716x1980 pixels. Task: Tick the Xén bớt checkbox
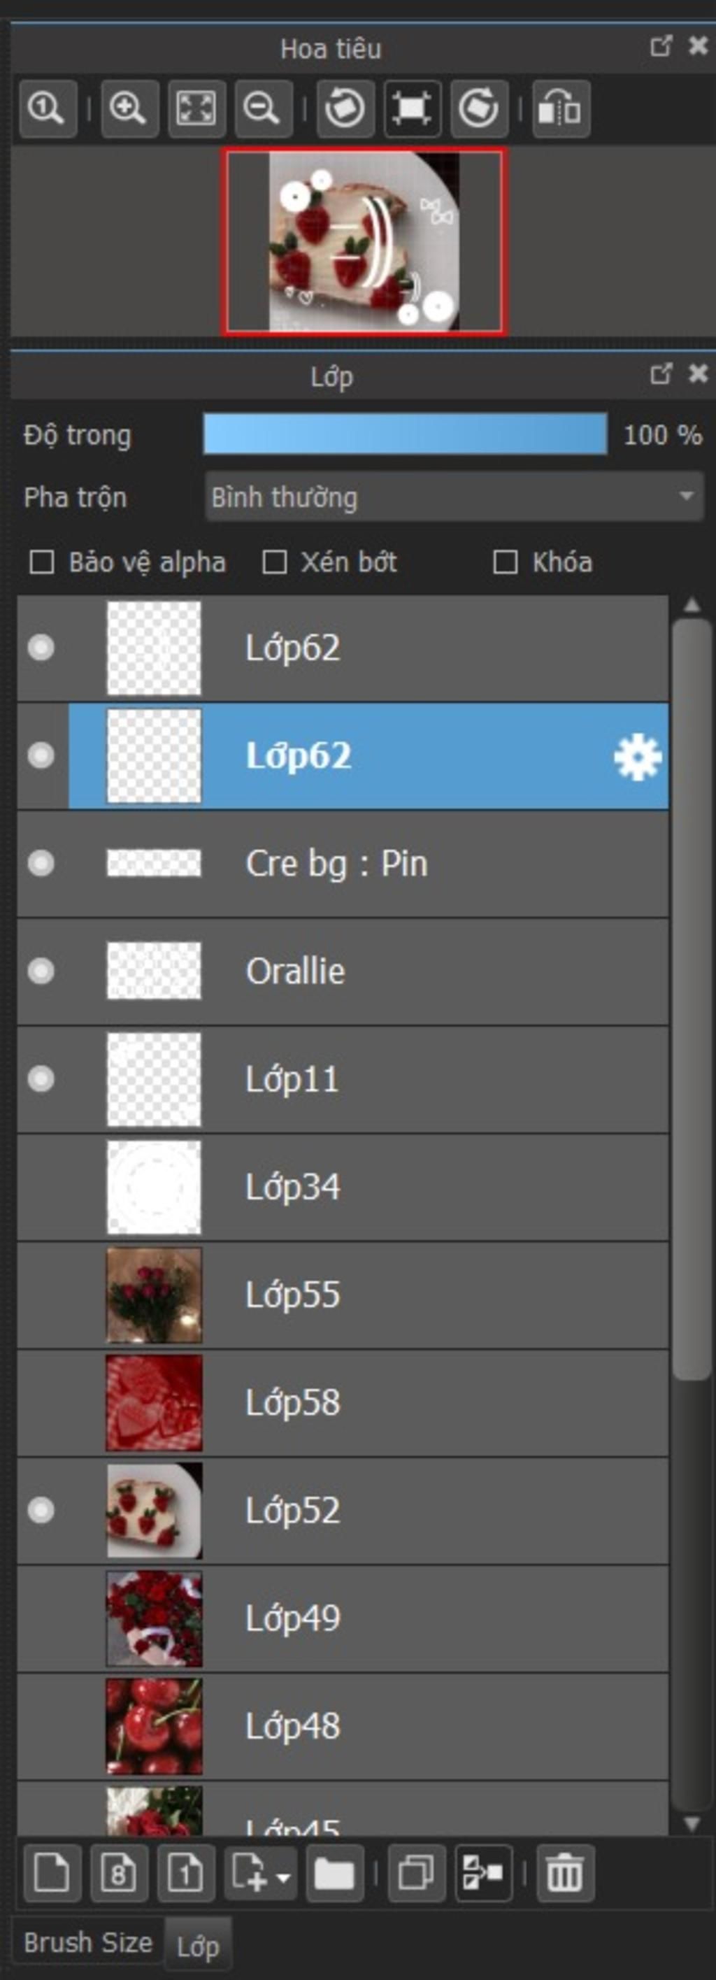pyautogui.click(x=274, y=562)
